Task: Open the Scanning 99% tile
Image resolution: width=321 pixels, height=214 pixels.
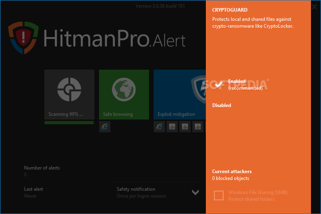Action: [x=69, y=95]
